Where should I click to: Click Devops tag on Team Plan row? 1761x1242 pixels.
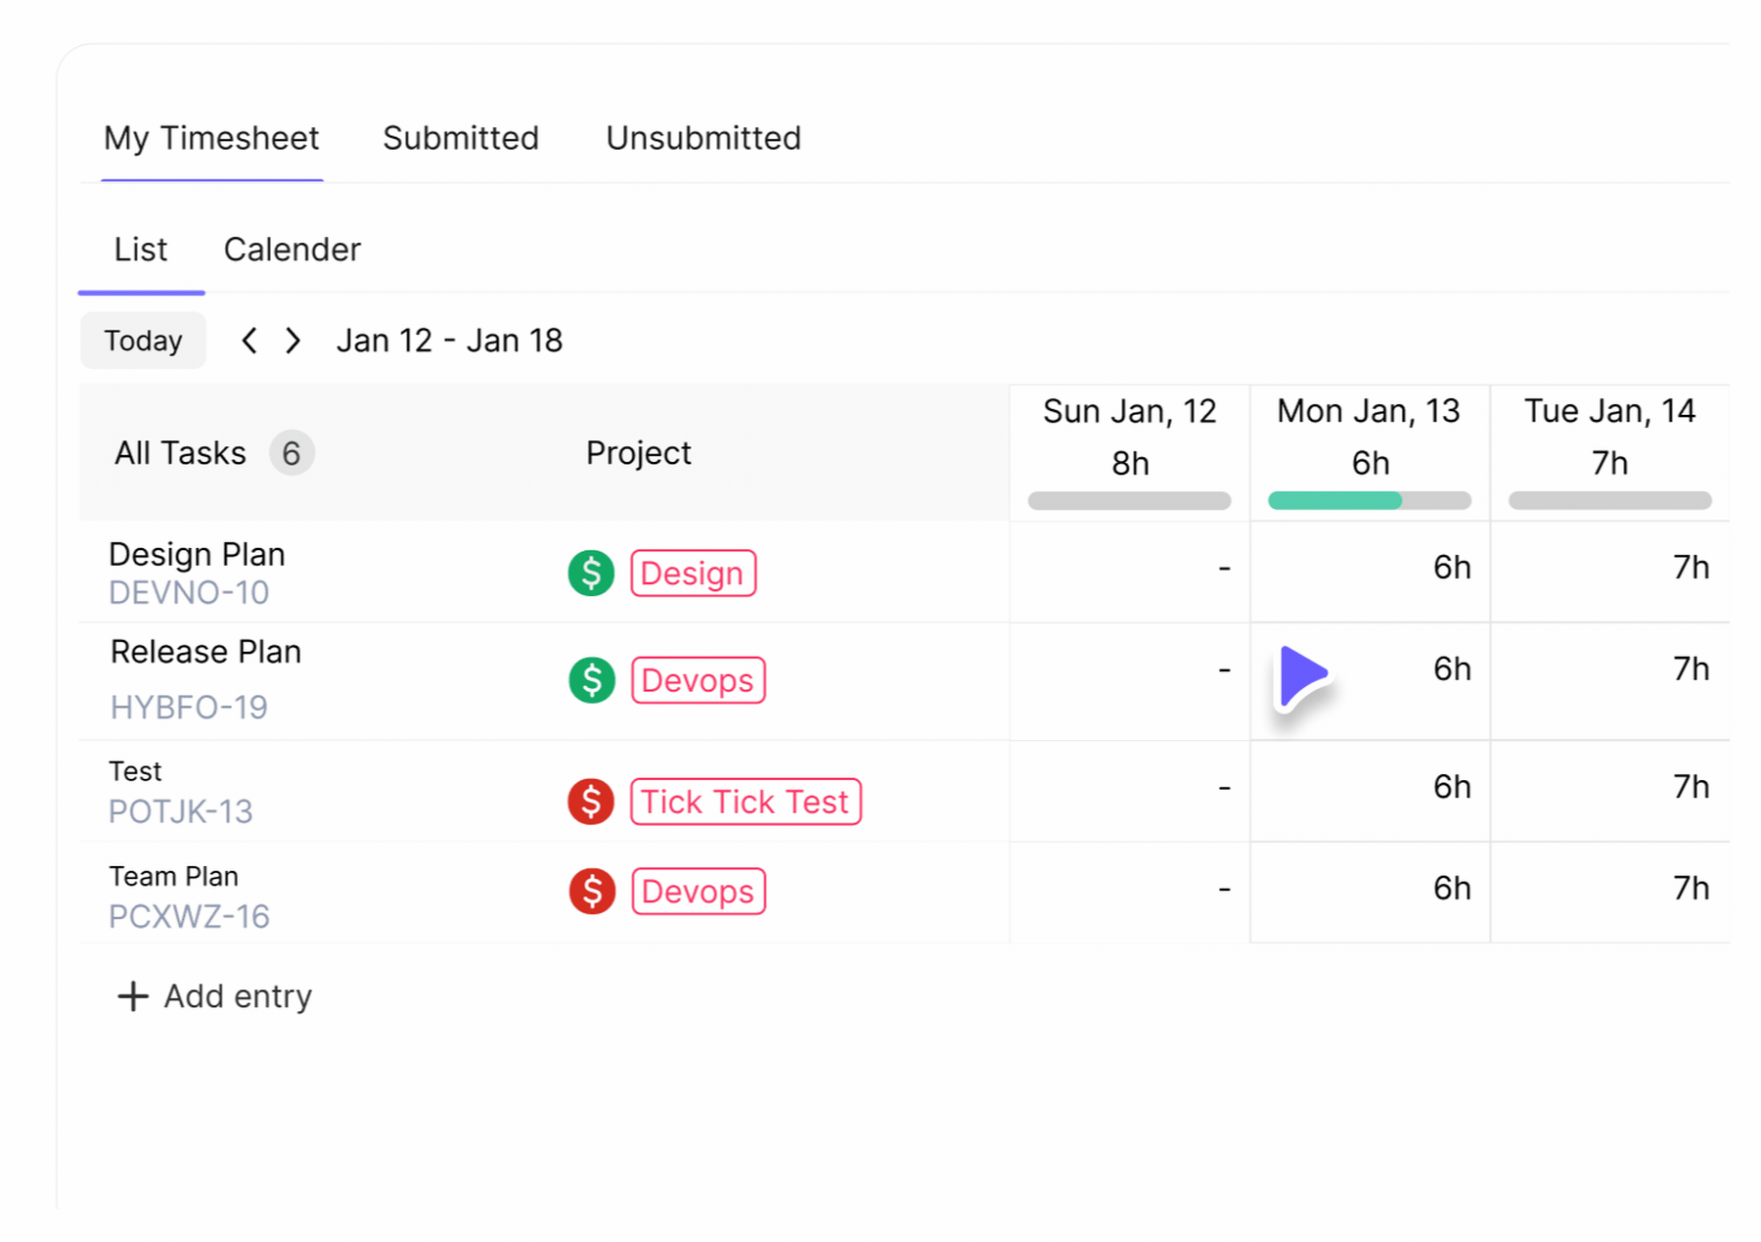coord(698,892)
